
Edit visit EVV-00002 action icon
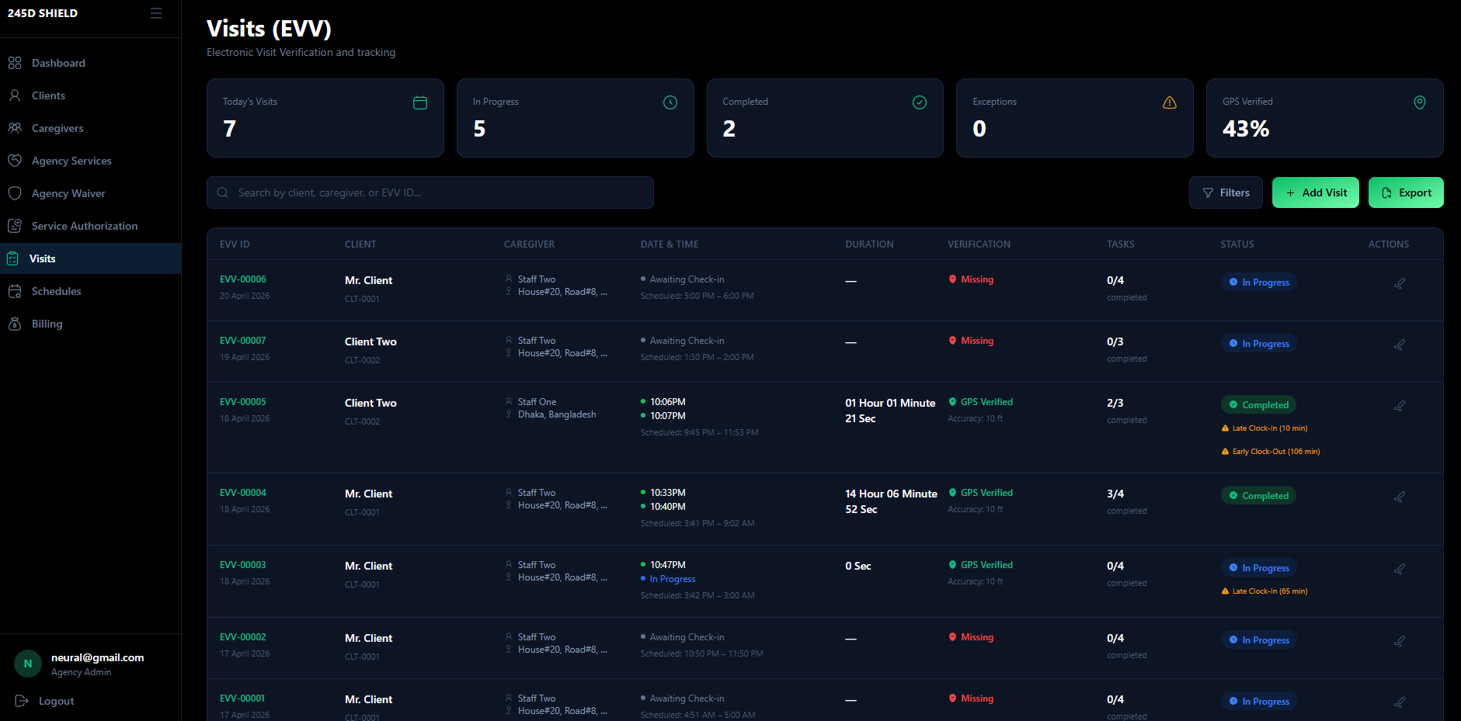coord(1399,641)
